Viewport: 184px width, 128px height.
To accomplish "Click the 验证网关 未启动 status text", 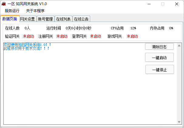I will coord(29,36).
